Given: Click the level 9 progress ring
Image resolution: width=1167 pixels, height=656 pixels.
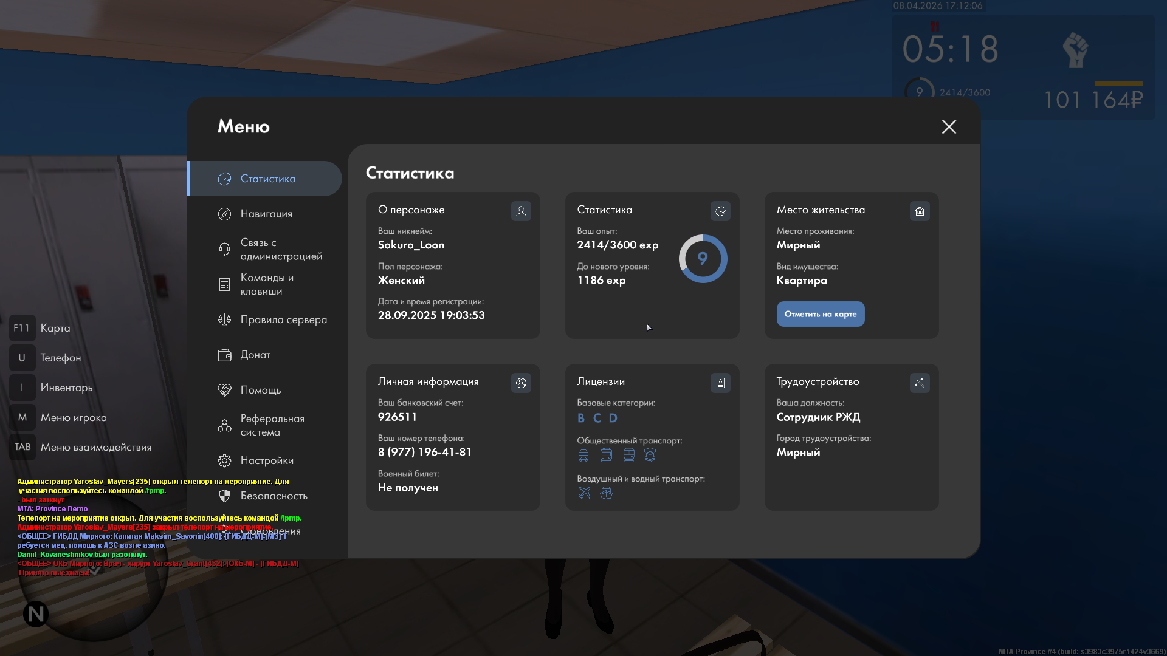Looking at the screenshot, I should click(703, 259).
